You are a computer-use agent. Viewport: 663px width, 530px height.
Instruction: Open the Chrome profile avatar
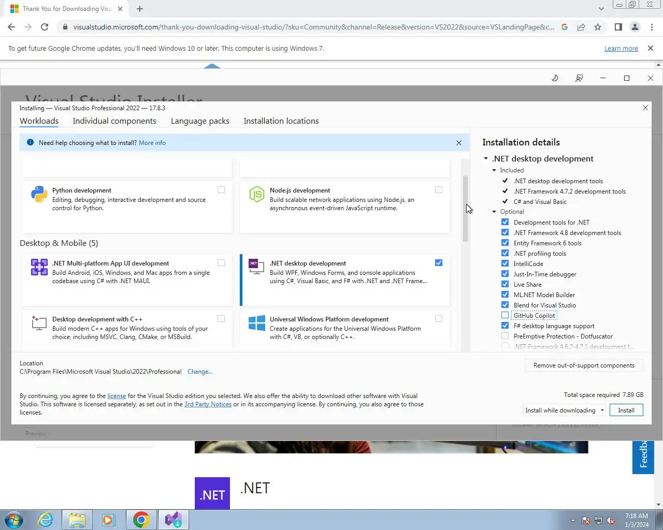[x=635, y=27]
